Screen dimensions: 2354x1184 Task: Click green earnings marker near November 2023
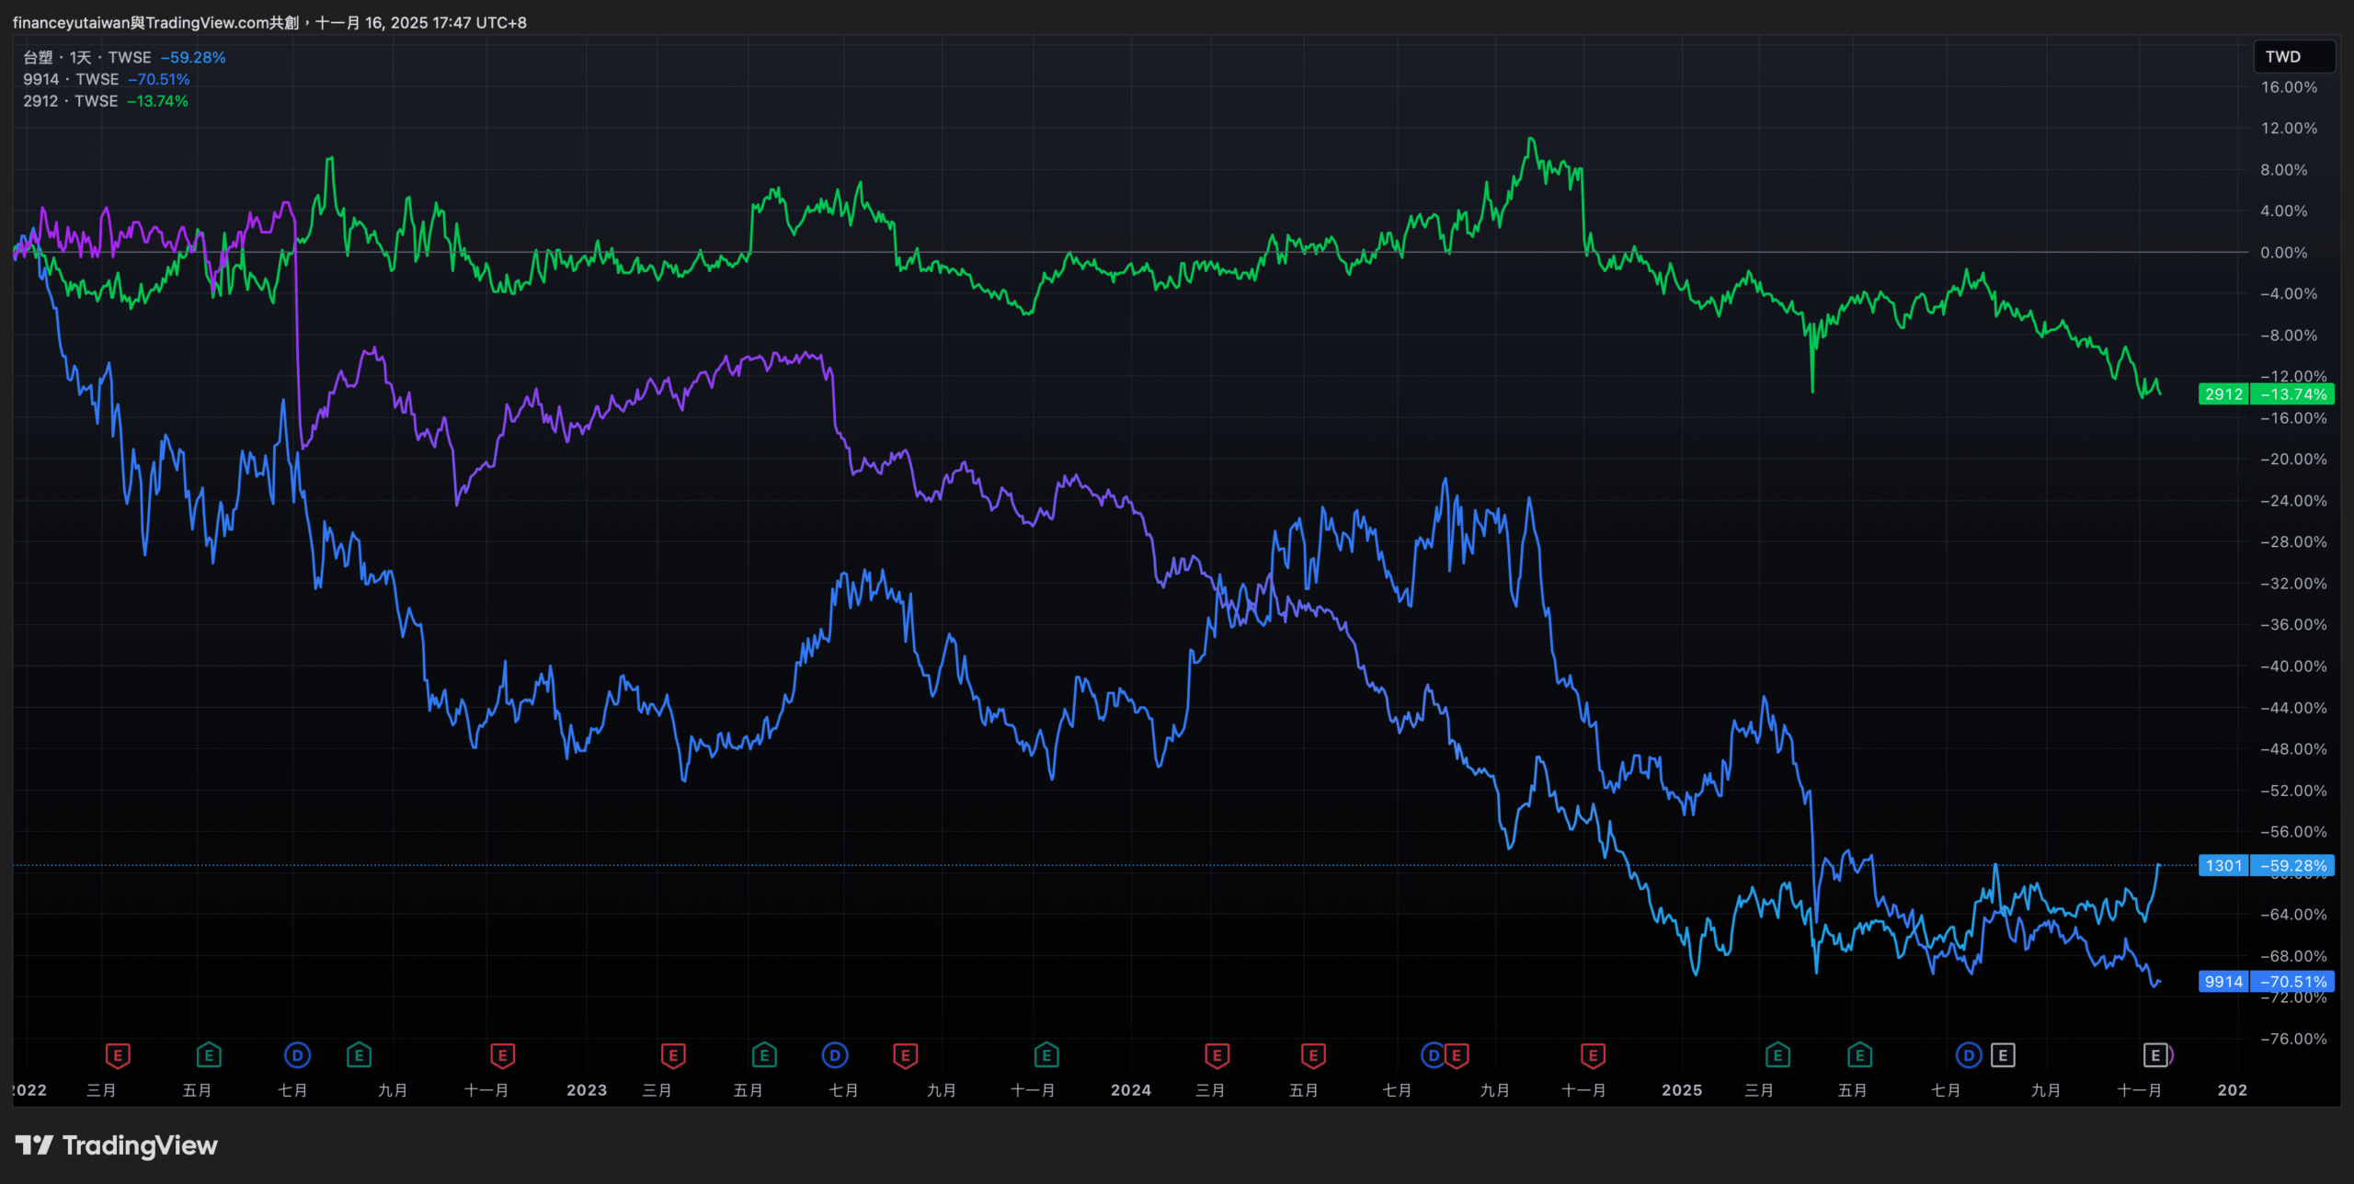point(1046,1055)
